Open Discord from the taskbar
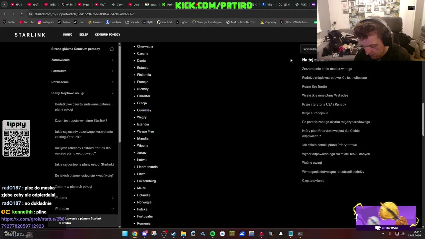425x239 pixels. [144, 234]
